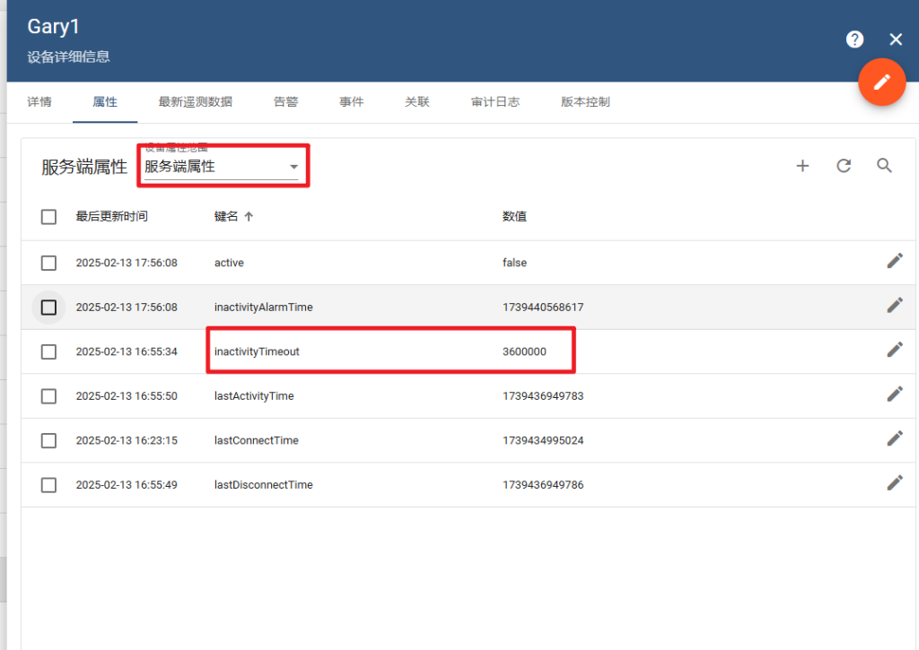The height and width of the screenshot is (650, 919).
Task: Add a new attribute with plus icon
Action: point(802,166)
